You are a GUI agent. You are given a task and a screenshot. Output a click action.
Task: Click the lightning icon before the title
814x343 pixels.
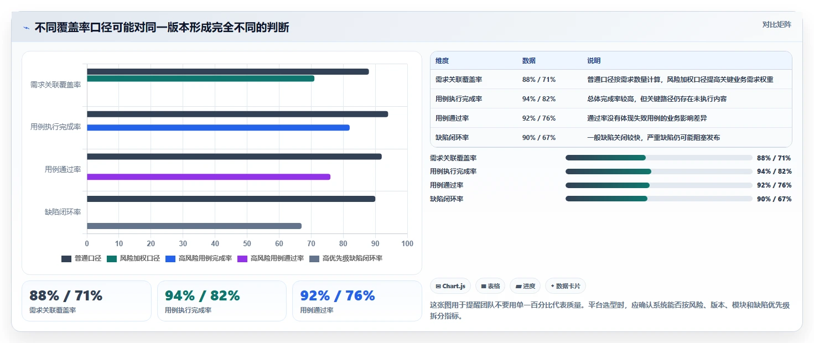tap(27, 28)
